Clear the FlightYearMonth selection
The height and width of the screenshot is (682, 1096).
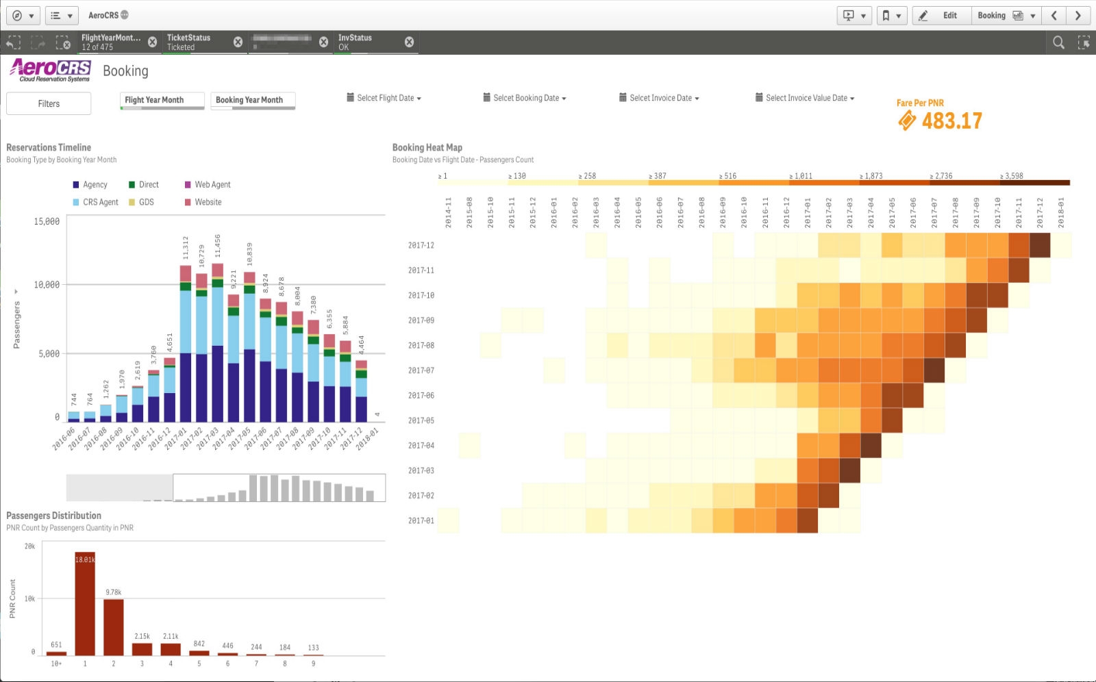[x=152, y=42]
